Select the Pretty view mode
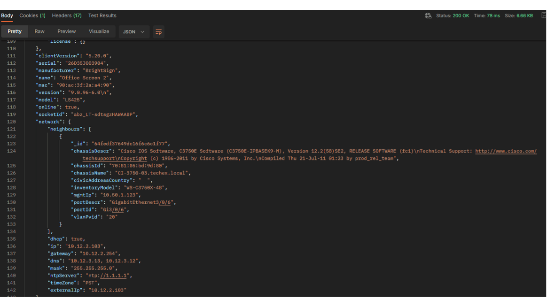This screenshot has width=547, height=307. pyautogui.click(x=15, y=31)
